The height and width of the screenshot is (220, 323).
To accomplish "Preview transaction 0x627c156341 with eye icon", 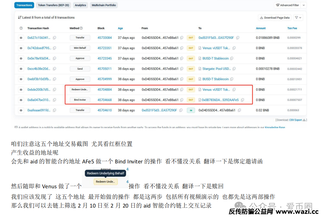I will point(21,38).
